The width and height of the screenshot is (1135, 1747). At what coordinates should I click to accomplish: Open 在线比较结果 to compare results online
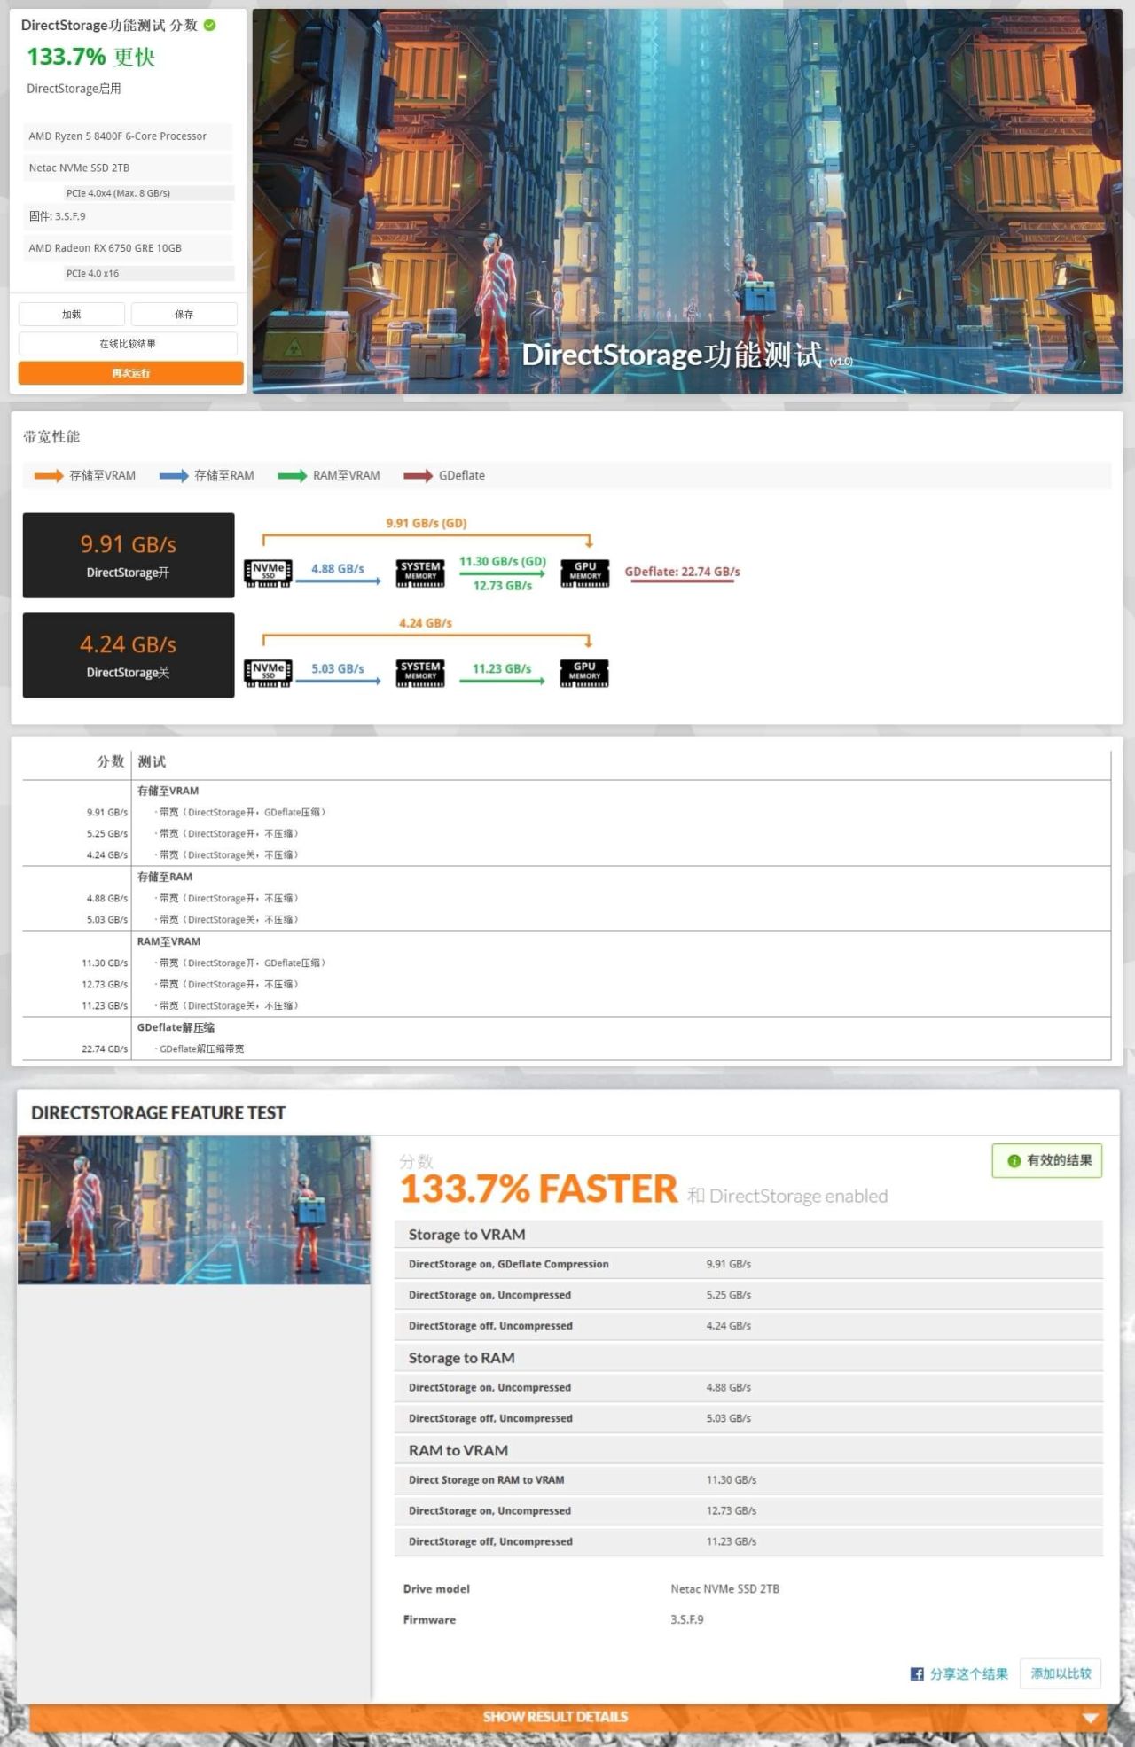(x=128, y=344)
